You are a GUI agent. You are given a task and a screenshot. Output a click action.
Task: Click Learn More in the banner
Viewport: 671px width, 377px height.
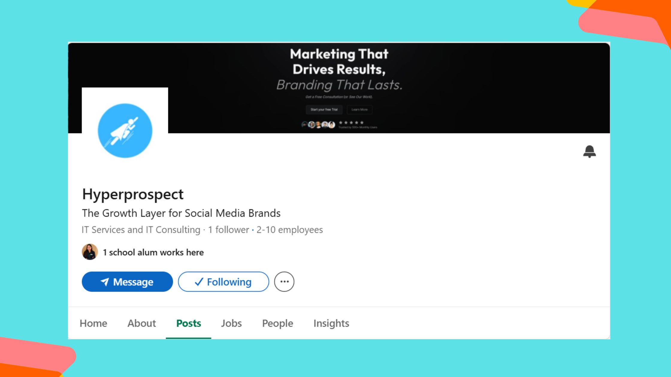(359, 110)
